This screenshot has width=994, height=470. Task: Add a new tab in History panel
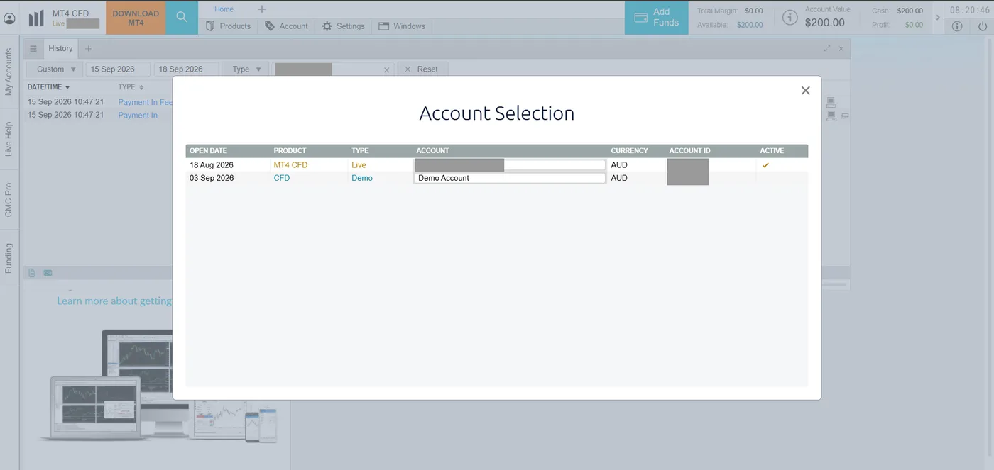88,49
